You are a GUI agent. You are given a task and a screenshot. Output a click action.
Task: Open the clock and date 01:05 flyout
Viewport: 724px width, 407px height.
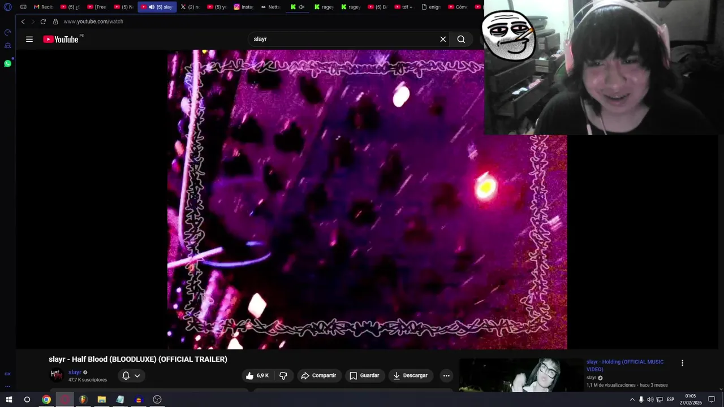tap(690, 400)
